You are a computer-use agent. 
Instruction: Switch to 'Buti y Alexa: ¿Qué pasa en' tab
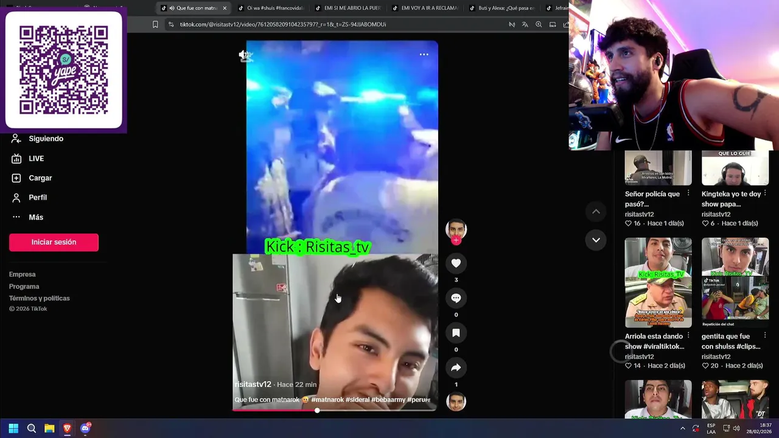coord(501,8)
